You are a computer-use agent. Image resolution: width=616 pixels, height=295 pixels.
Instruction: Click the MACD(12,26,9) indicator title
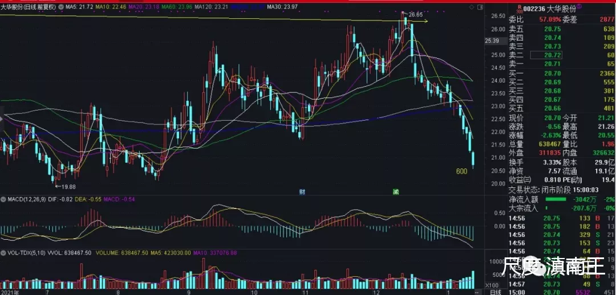click(x=28, y=199)
